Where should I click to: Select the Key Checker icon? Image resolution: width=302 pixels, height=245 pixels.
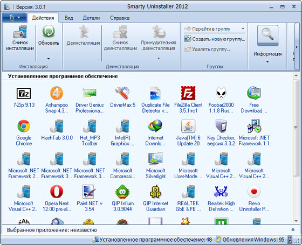point(221,126)
